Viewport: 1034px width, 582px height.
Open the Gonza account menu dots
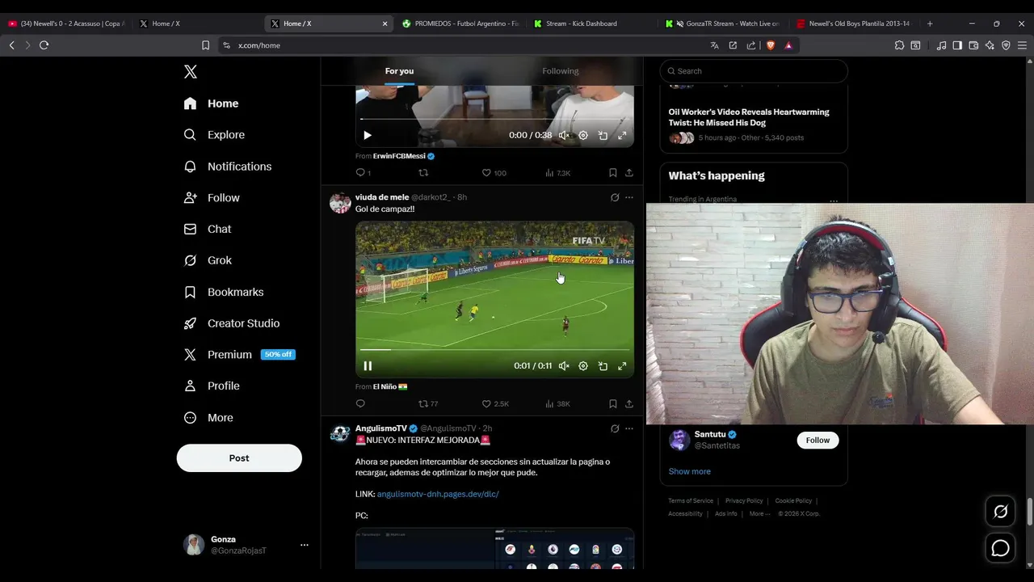point(305,545)
